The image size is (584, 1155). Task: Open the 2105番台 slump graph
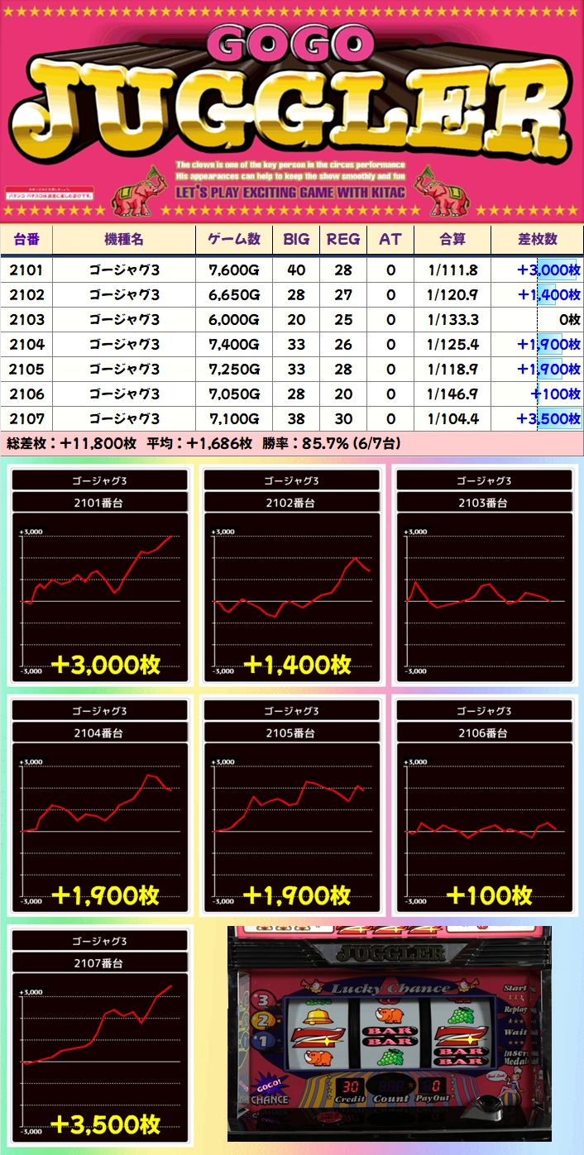point(293,805)
